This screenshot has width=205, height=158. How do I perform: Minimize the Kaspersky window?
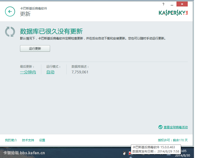tap(172, 5)
